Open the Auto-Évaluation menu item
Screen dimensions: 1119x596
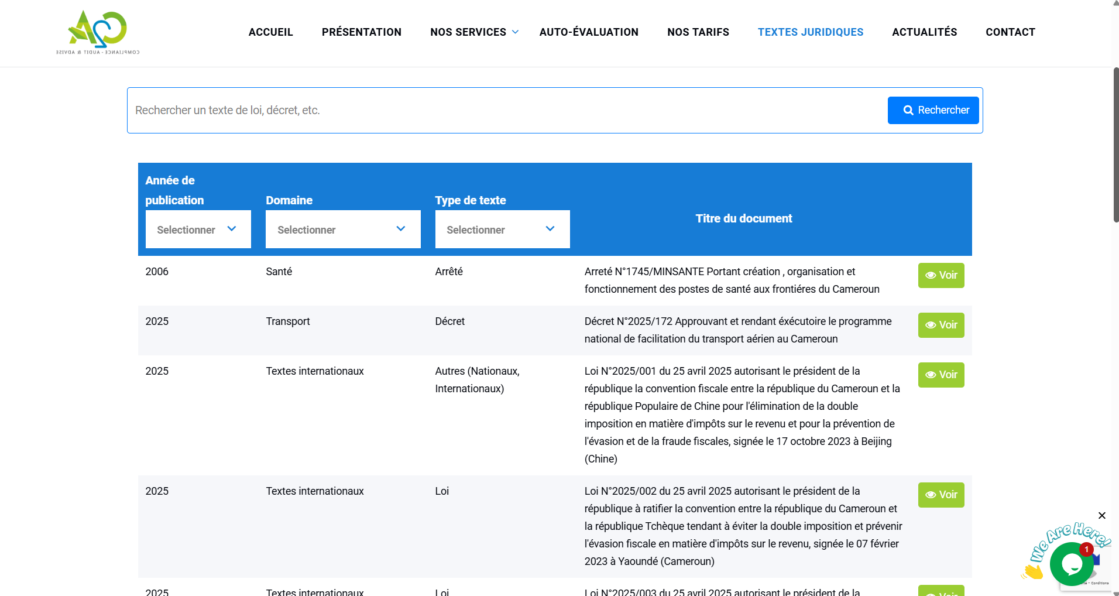(x=589, y=32)
